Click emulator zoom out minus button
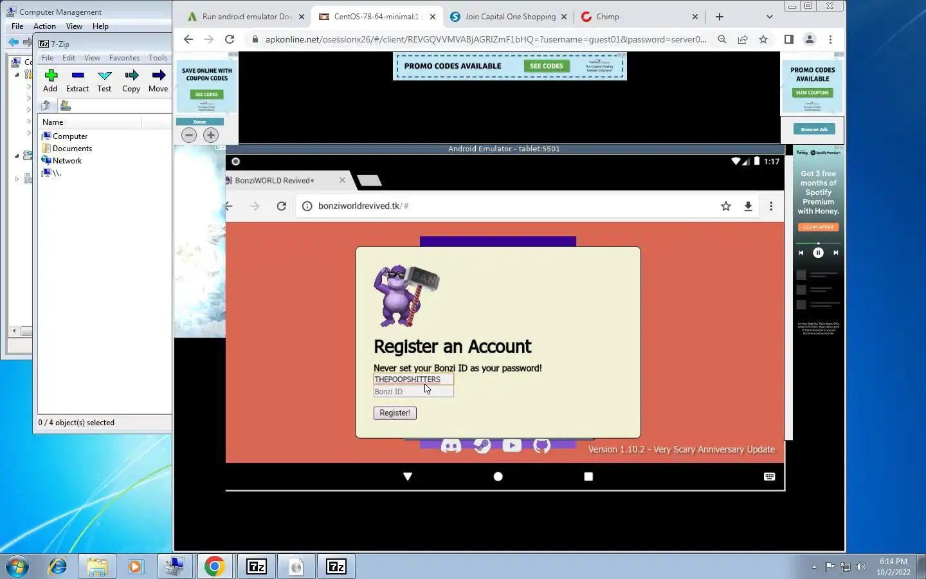The height and width of the screenshot is (579, 926). tap(189, 135)
